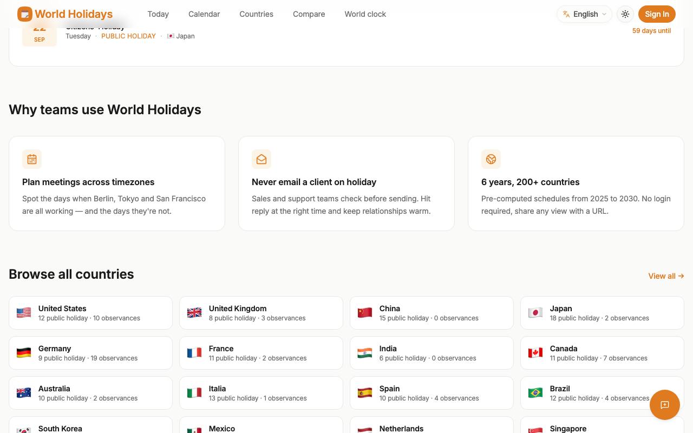The height and width of the screenshot is (433, 693).
Task: Click the open envelope icon card
Action: [x=261, y=159]
